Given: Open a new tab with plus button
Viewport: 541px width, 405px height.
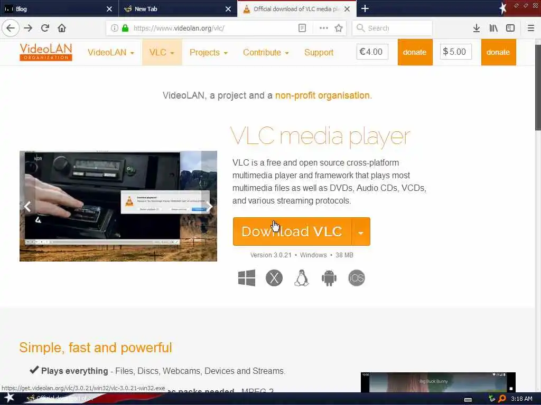Looking at the screenshot, I should click(x=365, y=8).
